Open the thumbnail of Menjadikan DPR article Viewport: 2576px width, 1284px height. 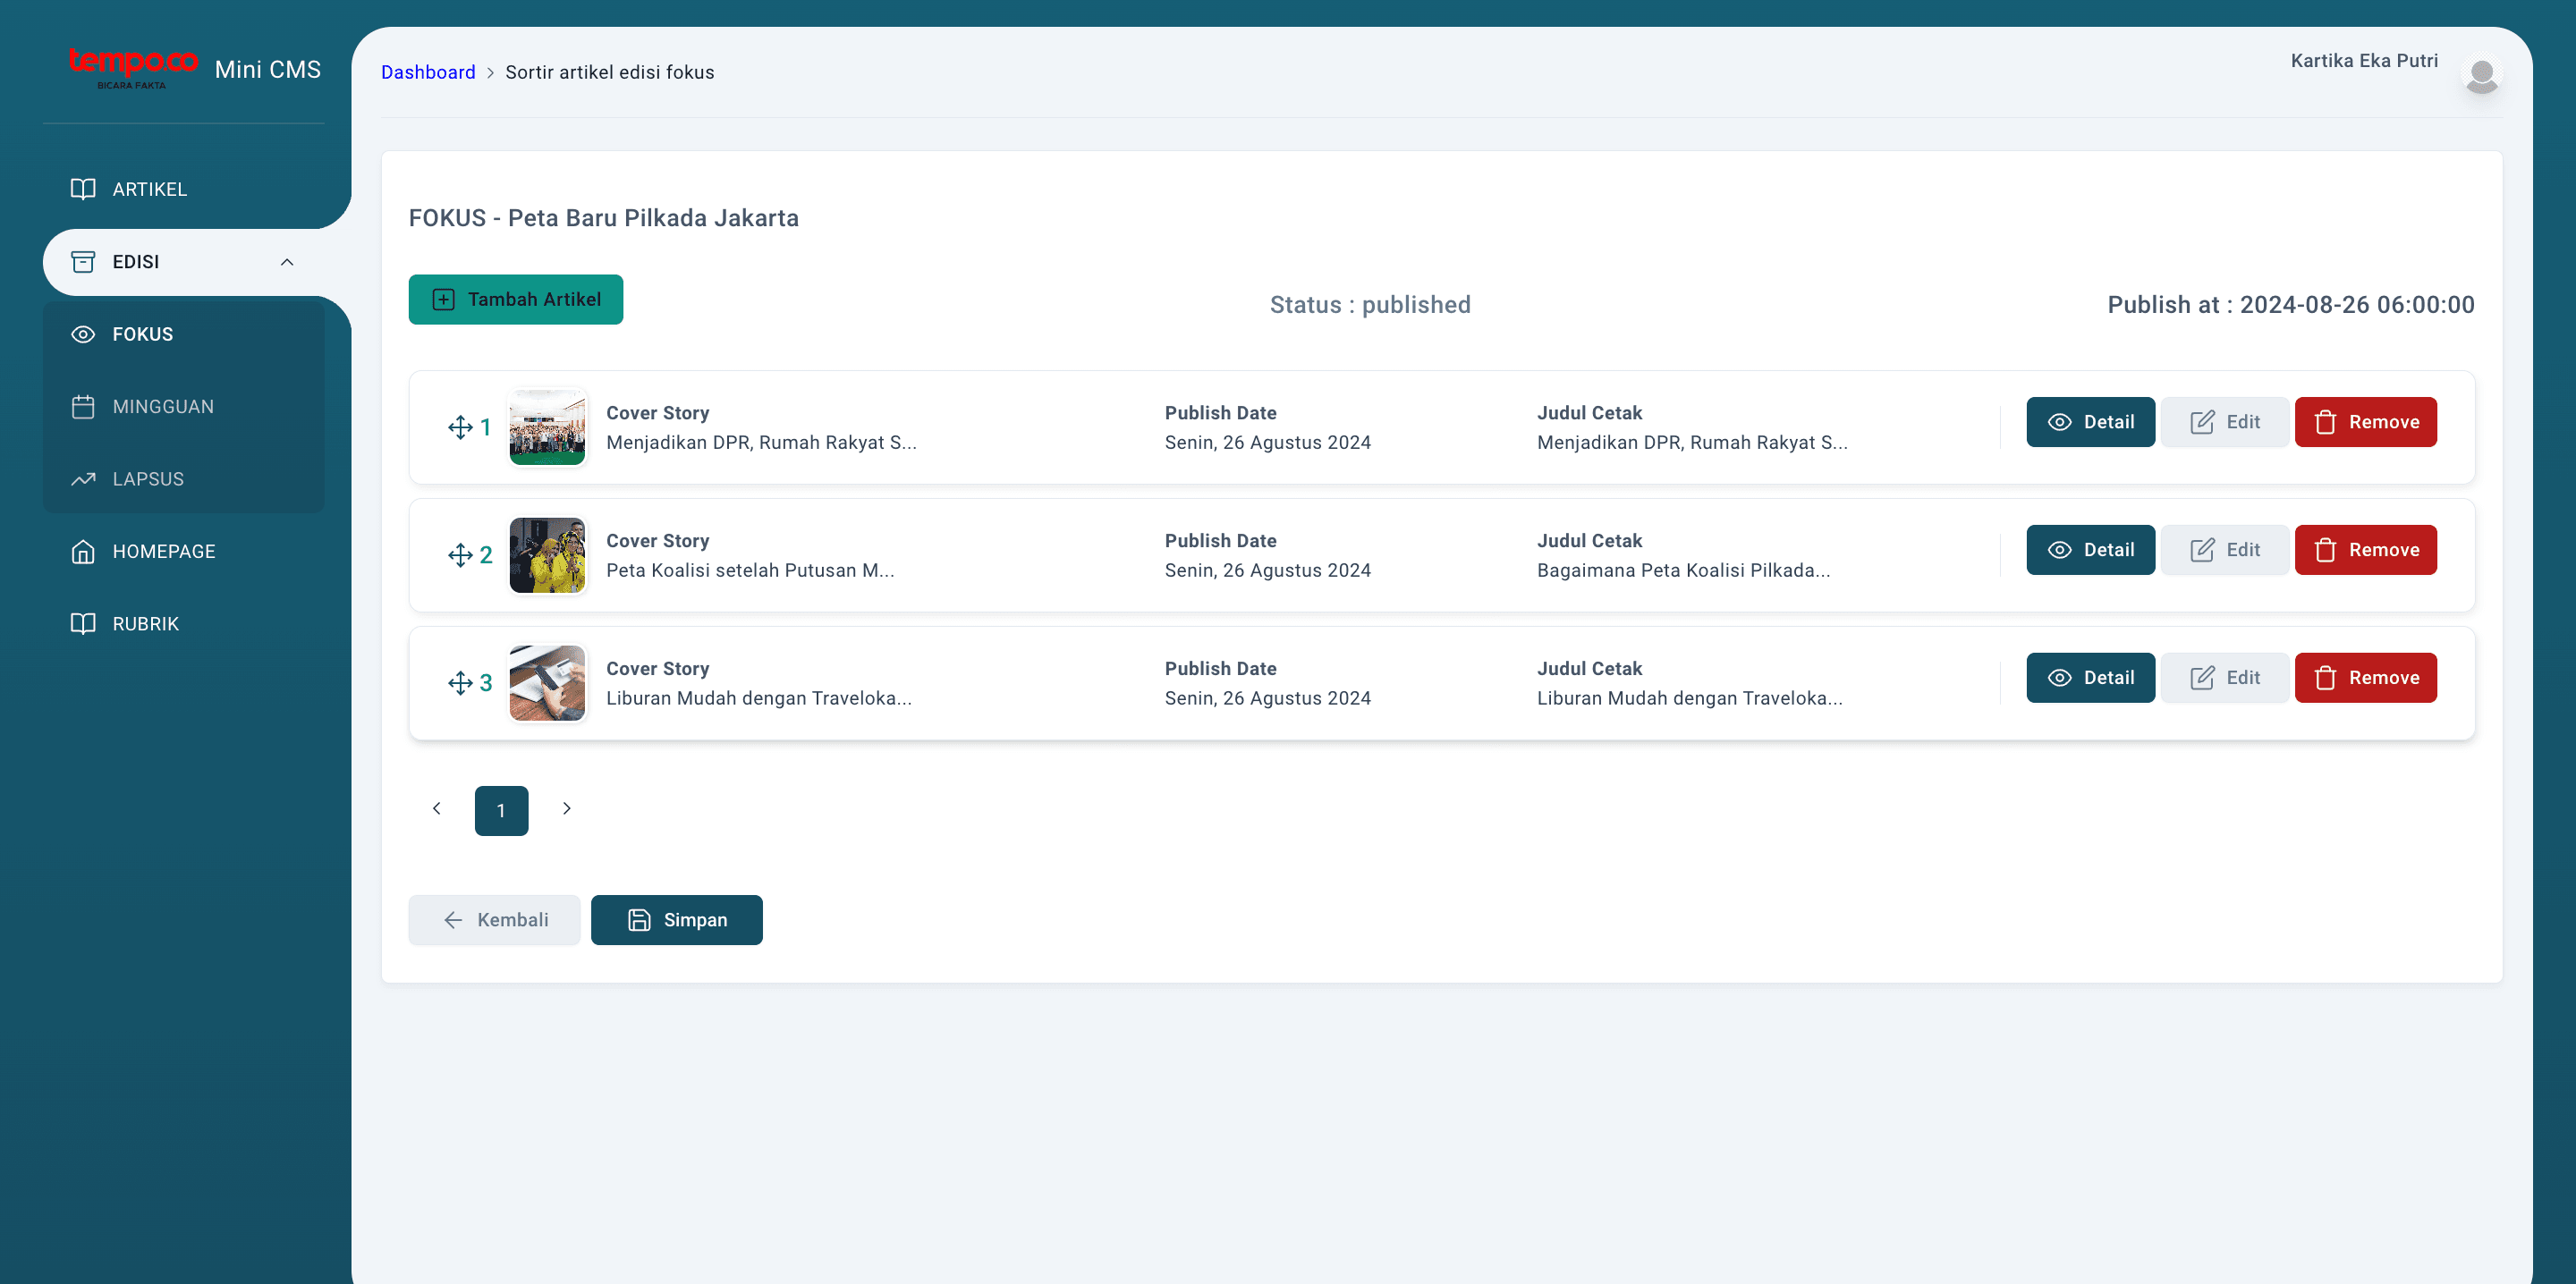[x=547, y=428]
